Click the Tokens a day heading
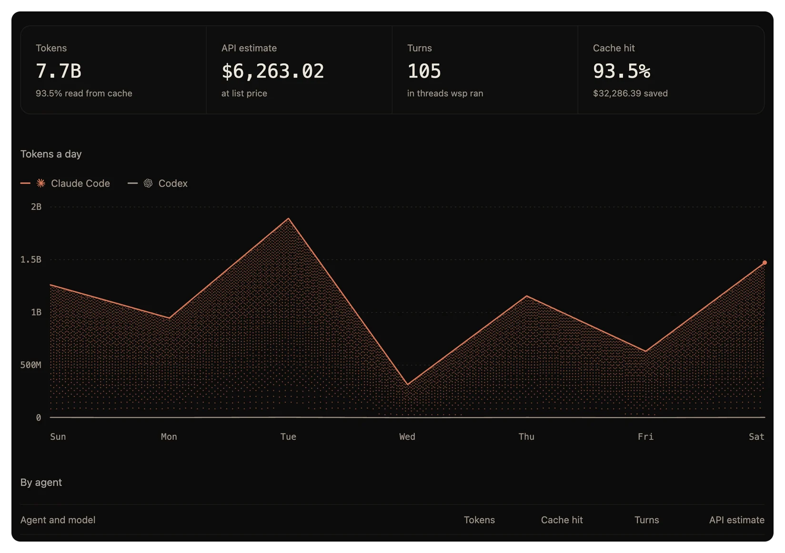 [51, 154]
